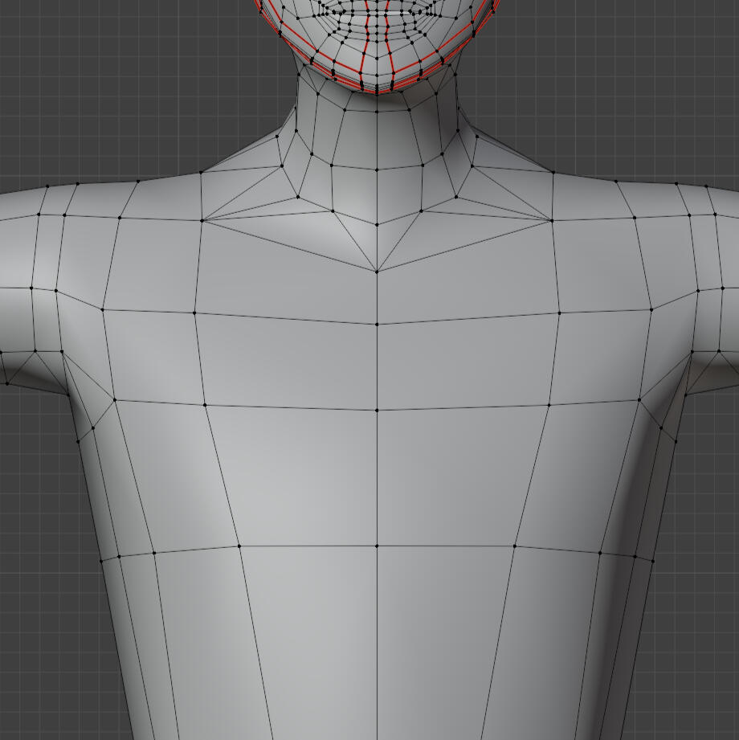Screen dimensions: 739x740
Task: Click the right shoulder fan vertex
Action: [552, 220]
